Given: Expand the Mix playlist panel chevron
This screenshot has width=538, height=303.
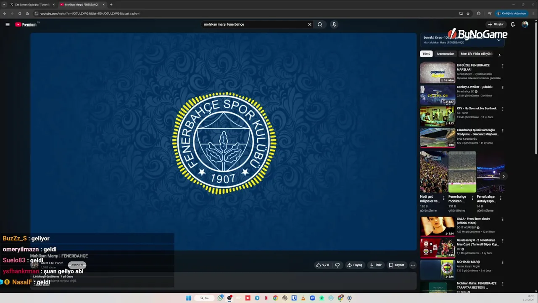Looking at the screenshot, I should tap(499, 40).
